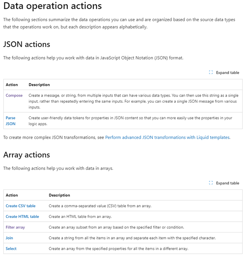Expand table label in the Array actions section
This screenshot has width=244, height=255.
click(227, 183)
